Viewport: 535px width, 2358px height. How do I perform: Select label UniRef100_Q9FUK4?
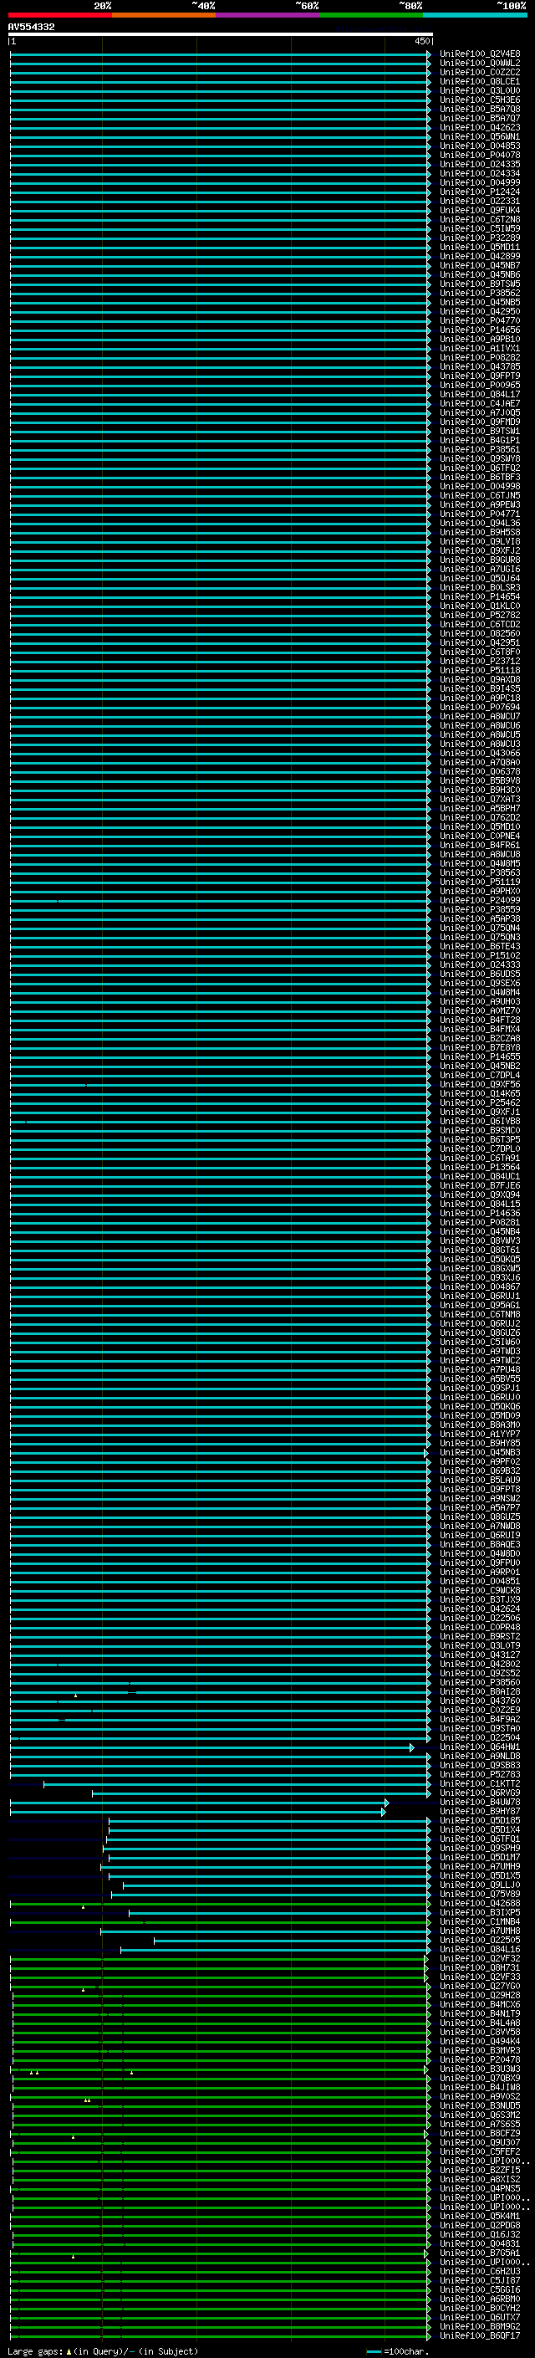click(x=480, y=211)
